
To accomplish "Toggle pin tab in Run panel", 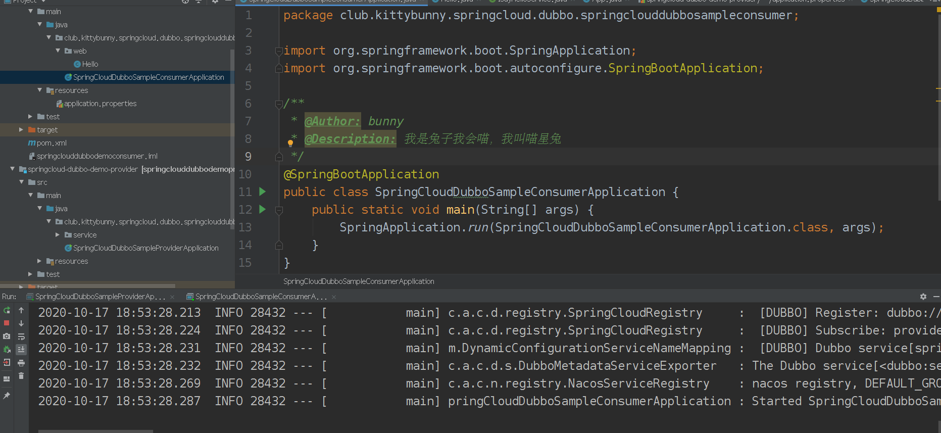I will pos(7,396).
